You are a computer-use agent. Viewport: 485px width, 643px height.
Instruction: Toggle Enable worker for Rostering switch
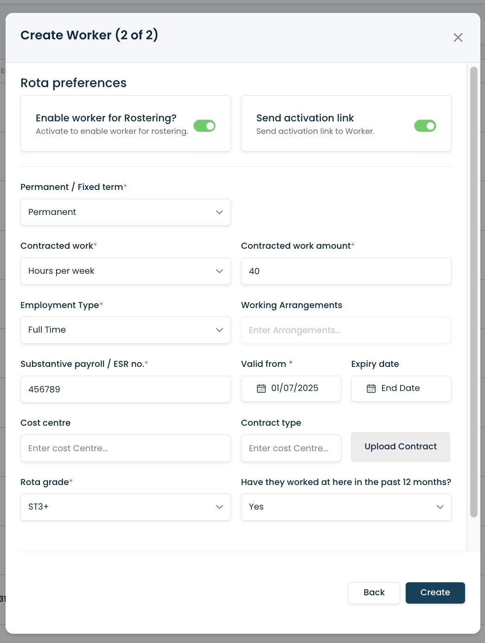[x=204, y=126]
